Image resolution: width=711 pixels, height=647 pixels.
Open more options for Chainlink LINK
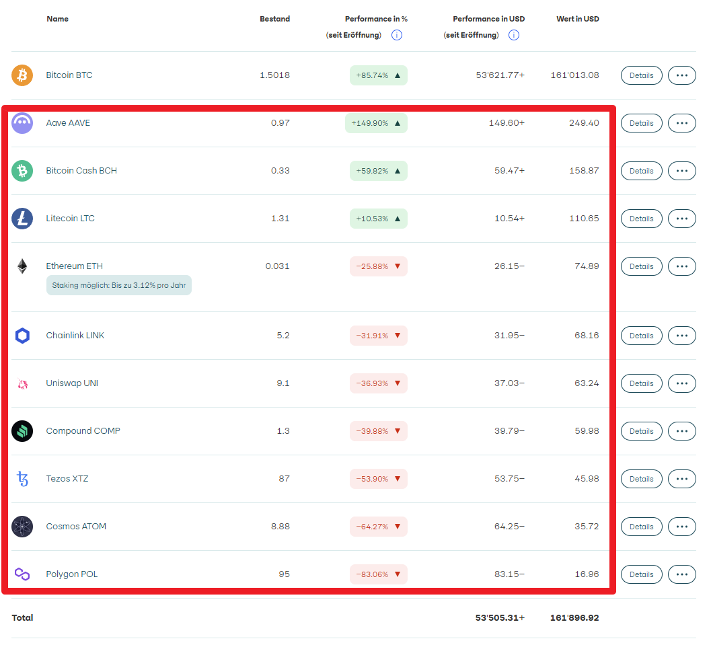click(682, 336)
